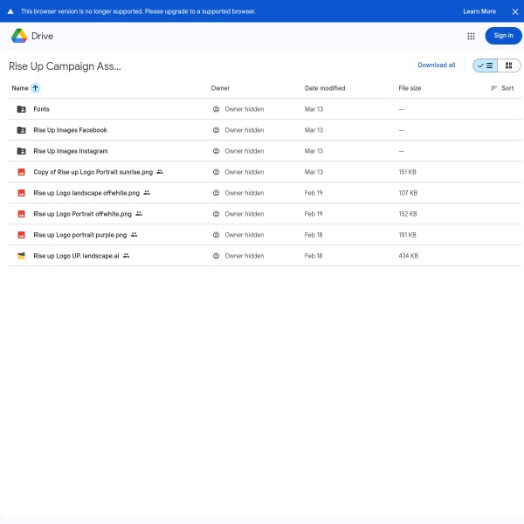524x524 pixels.
Task: Dismiss the unsupported browser banner
Action: [514, 11]
